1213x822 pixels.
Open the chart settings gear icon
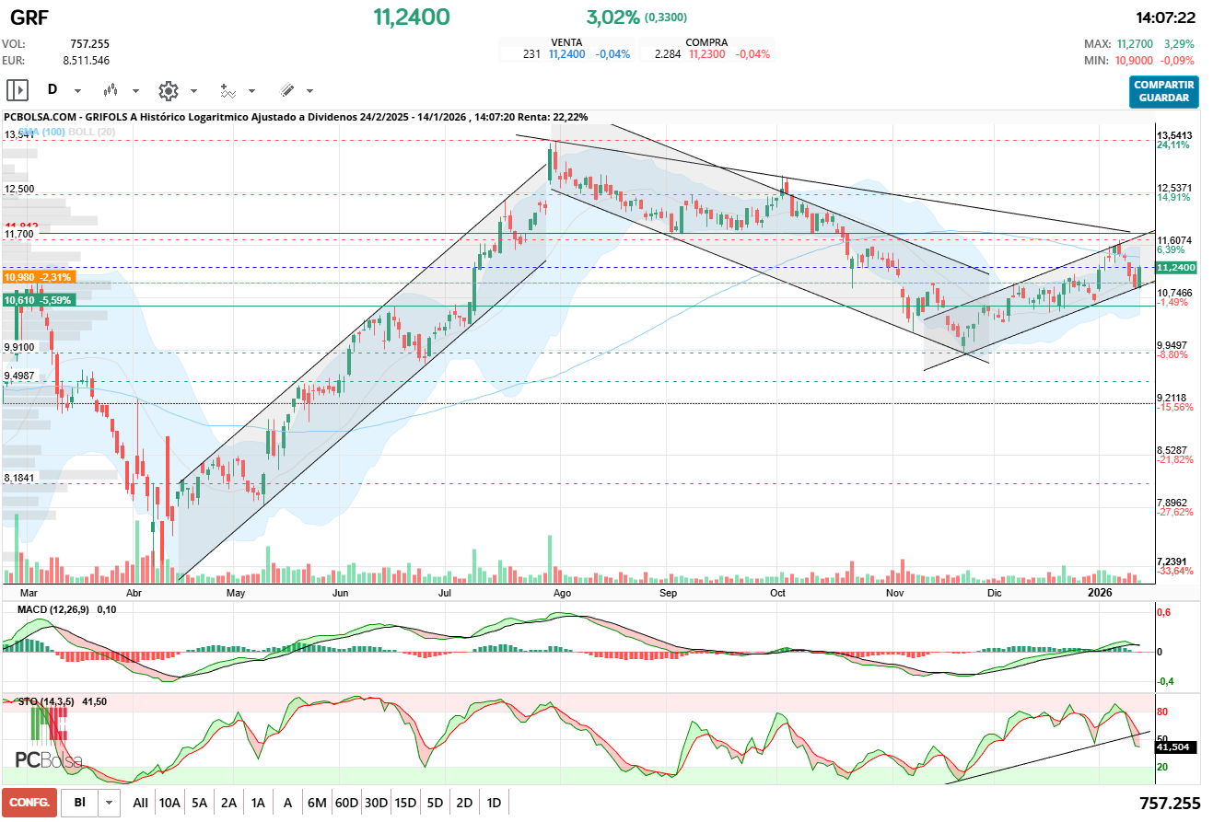click(168, 90)
